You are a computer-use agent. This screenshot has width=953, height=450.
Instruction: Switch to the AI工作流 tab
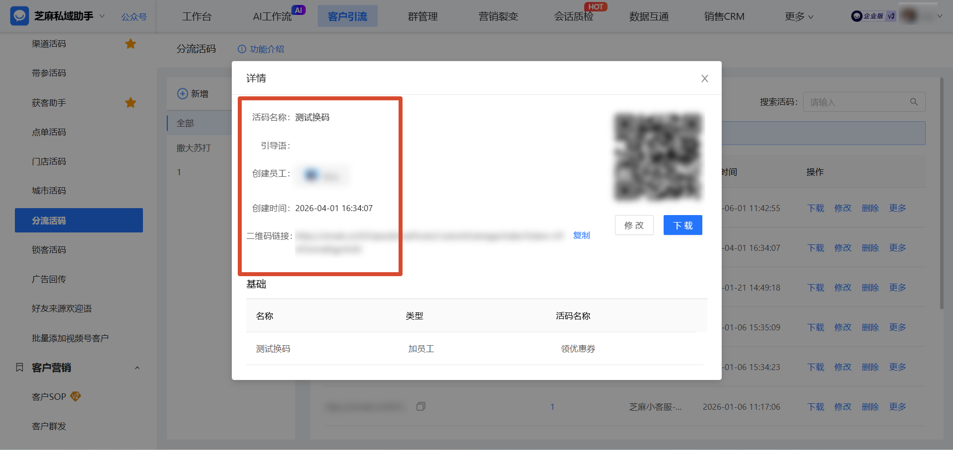272,16
